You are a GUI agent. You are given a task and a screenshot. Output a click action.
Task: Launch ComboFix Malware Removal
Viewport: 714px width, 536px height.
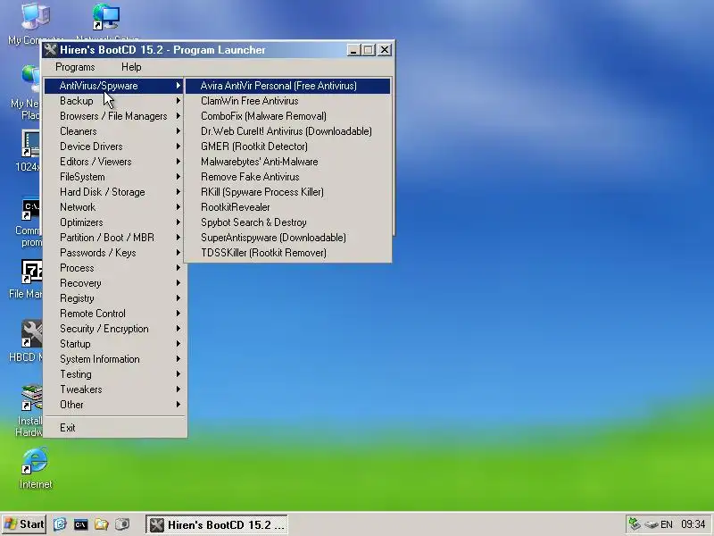pos(287,116)
